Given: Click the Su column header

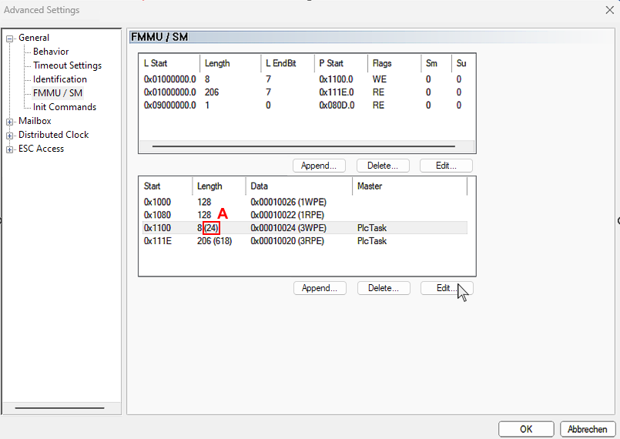Looking at the screenshot, I should point(464,63).
